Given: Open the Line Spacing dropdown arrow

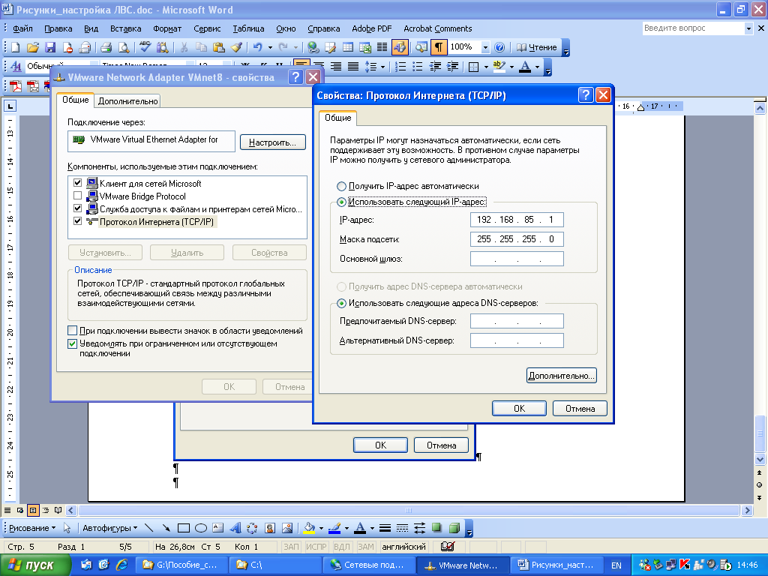Looking at the screenshot, I should click(382, 67).
